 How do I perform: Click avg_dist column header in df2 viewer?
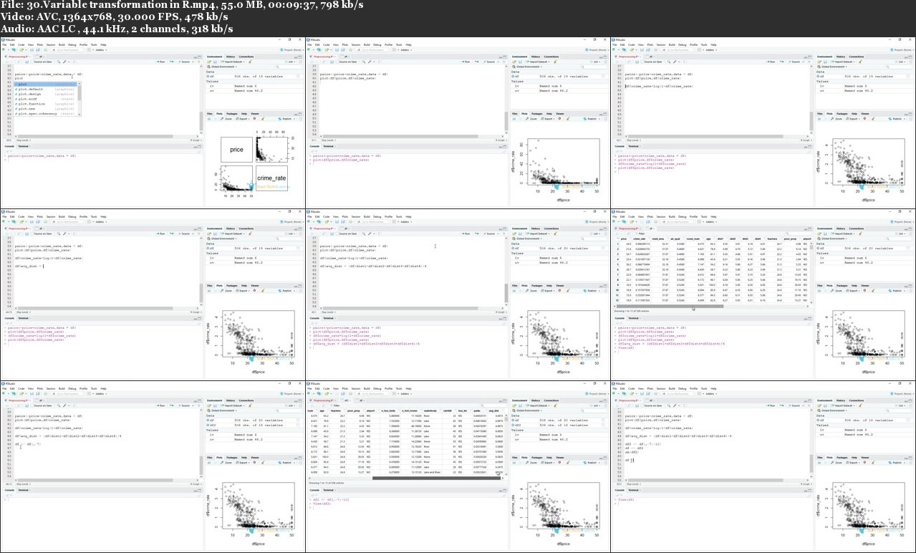pyautogui.click(x=494, y=411)
